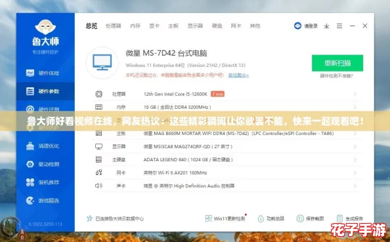The height and width of the screenshot is (242, 390).
Task: Click the 已连接鲁大师云数据中心 status icon
Action: pos(89,218)
